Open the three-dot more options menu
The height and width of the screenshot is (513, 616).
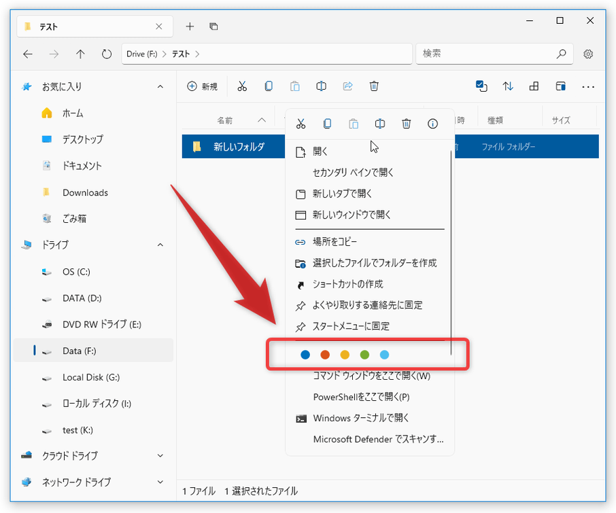tap(588, 87)
